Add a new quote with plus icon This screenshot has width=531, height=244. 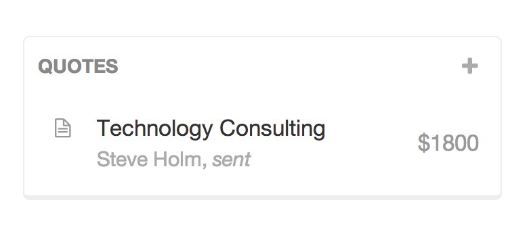coord(470,66)
